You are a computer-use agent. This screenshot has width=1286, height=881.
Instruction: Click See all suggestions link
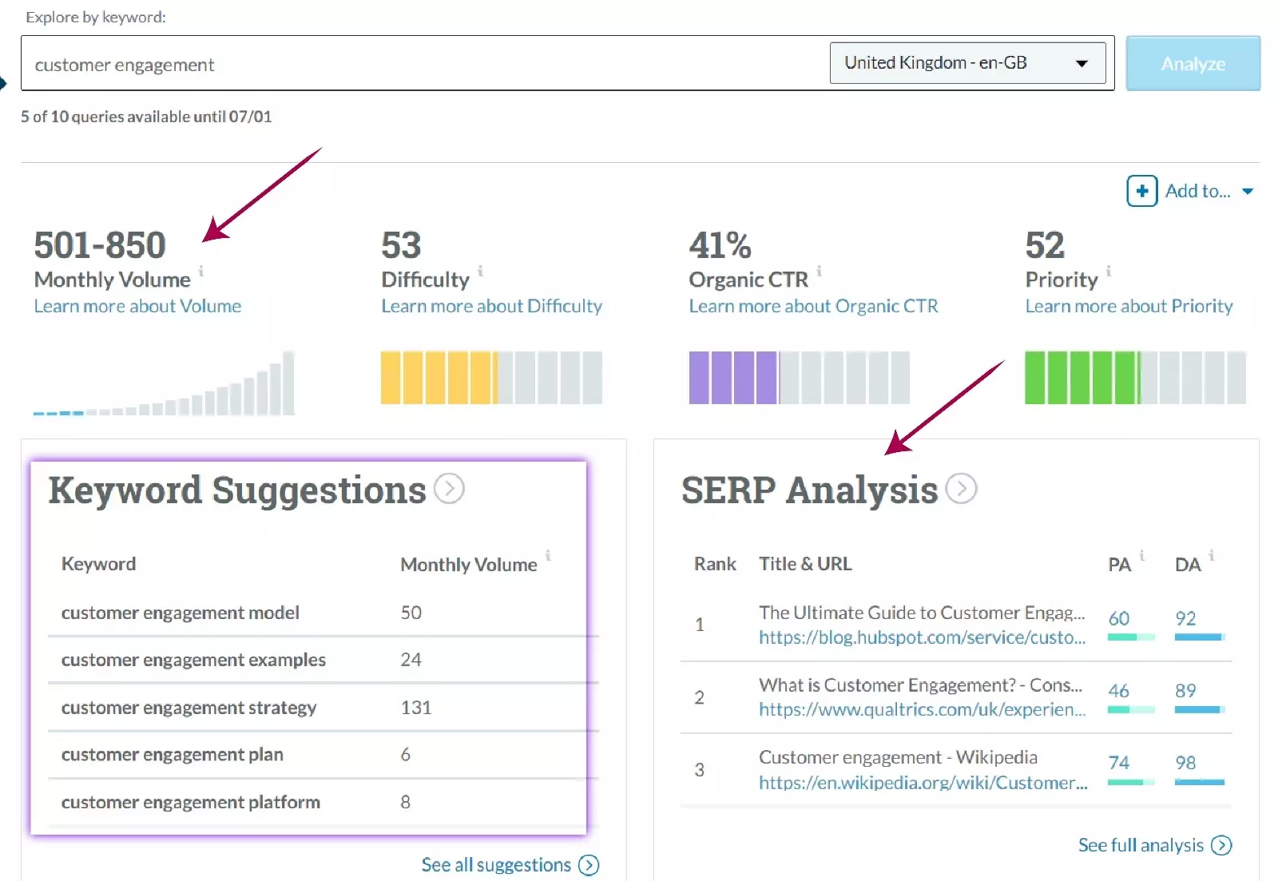[x=496, y=865]
